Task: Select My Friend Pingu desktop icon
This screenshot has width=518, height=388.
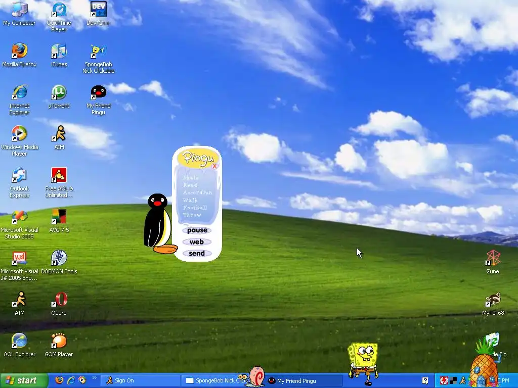Action: click(98, 100)
